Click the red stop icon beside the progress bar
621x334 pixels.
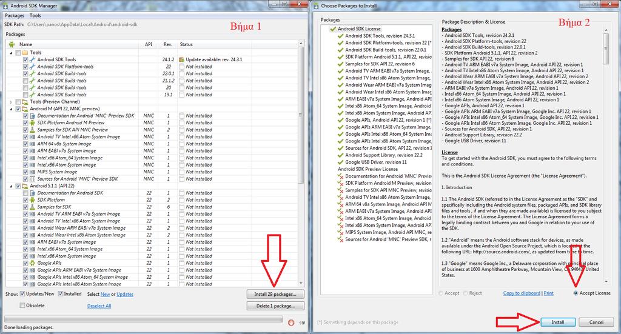tap(291, 322)
